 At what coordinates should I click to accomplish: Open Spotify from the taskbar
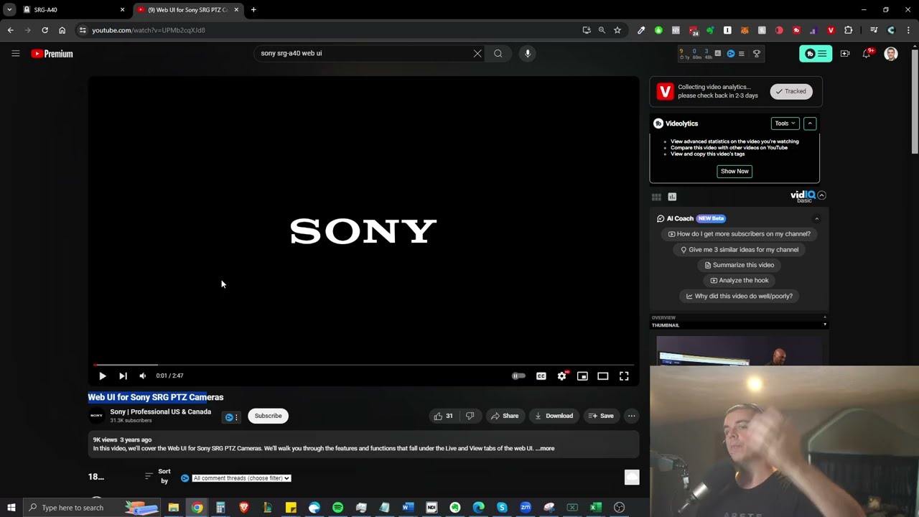coord(337,508)
